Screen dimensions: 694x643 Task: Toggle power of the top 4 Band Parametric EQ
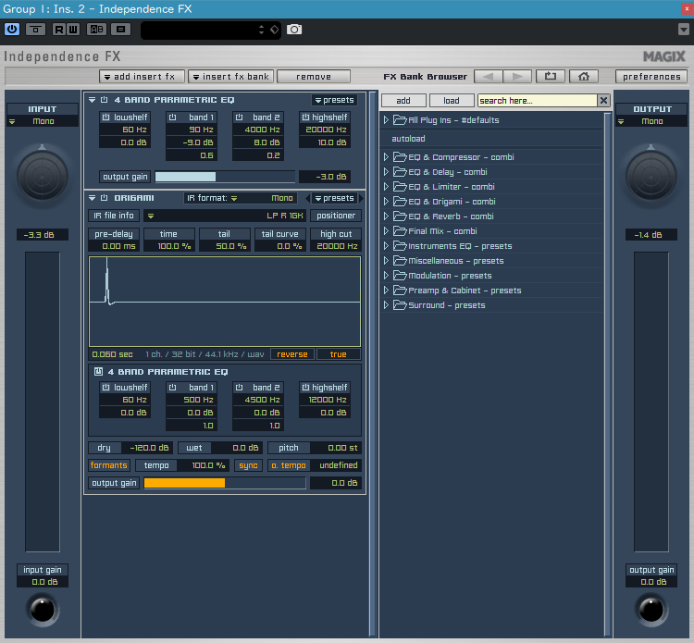click(104, 100)
